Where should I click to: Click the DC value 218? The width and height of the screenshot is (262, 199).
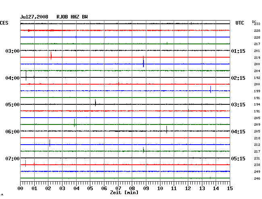pyautogui.click(x=257, y=138)
